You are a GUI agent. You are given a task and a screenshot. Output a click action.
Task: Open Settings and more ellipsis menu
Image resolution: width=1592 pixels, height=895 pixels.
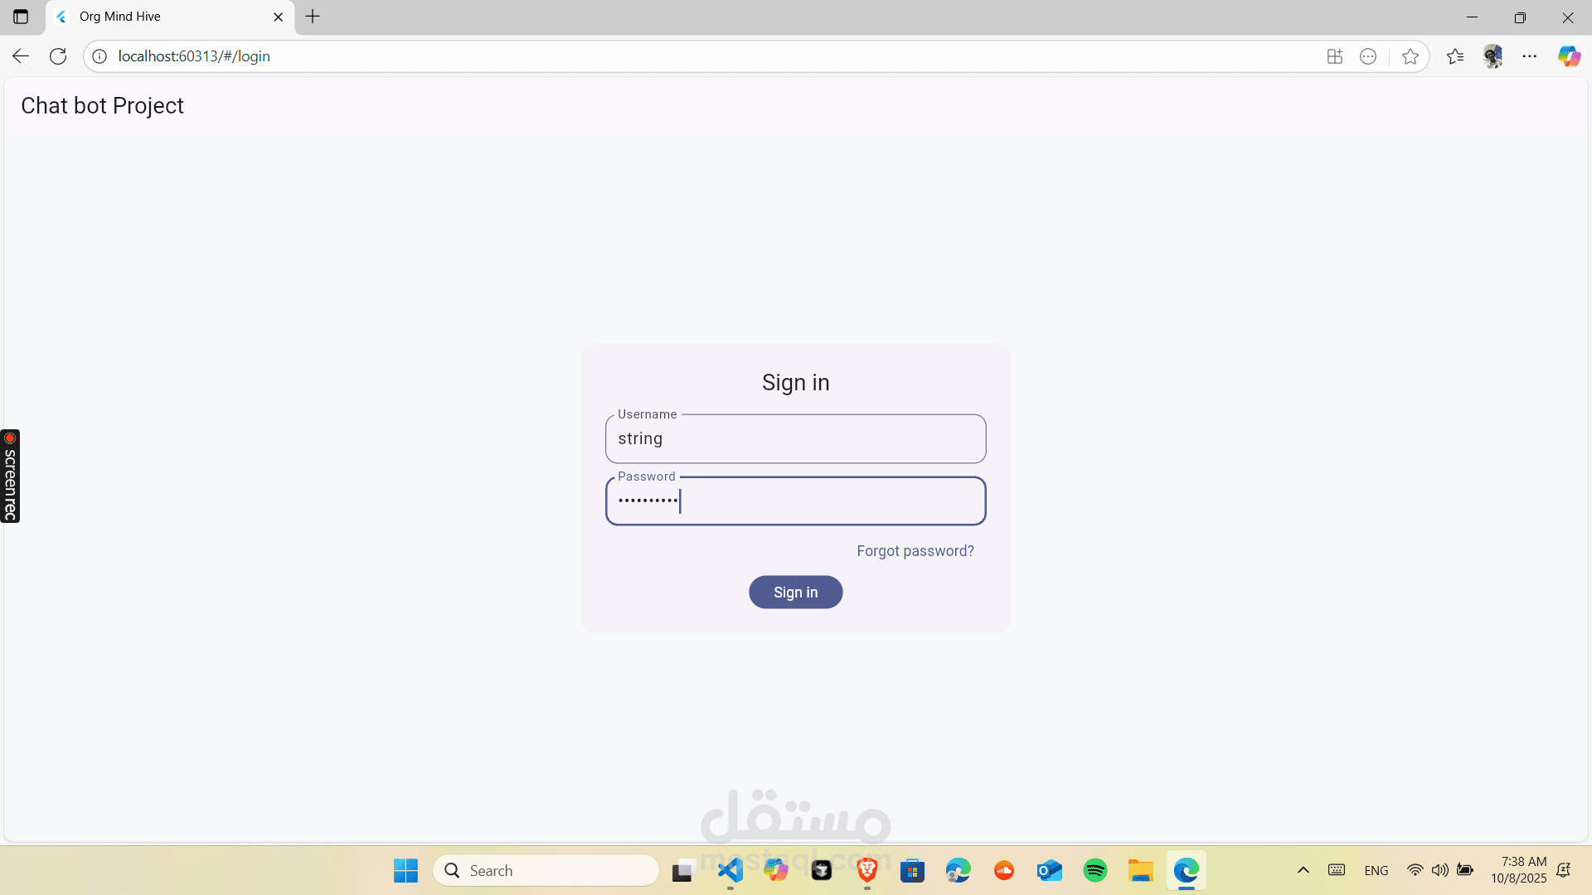click(x=1530, y=56)
